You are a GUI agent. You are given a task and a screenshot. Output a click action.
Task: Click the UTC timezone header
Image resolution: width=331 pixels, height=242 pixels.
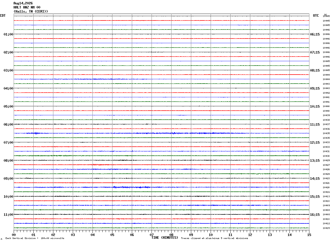[316, 16]
